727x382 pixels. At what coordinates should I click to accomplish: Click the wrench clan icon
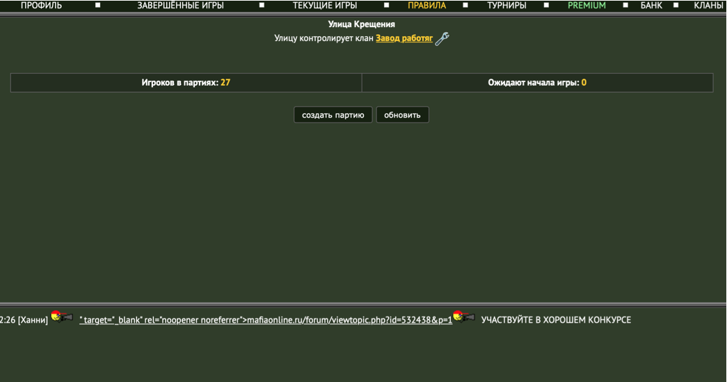tap(442, 38)
